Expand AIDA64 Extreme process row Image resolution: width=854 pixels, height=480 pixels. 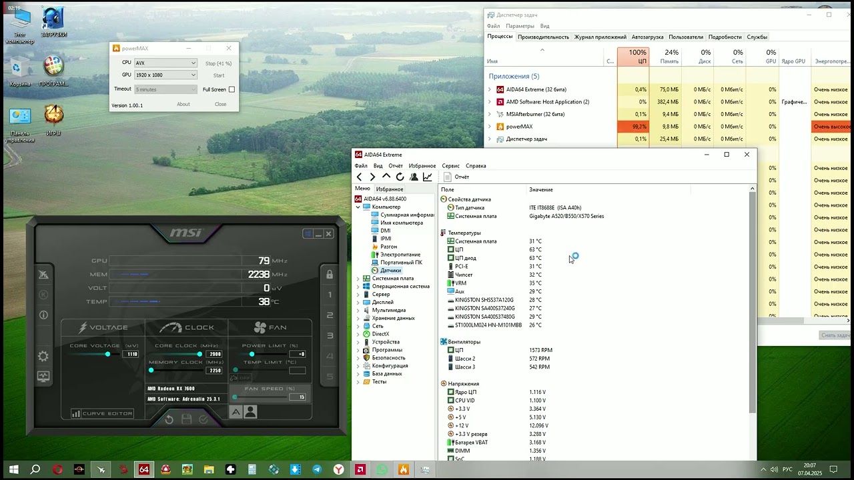tap(489, 89)
